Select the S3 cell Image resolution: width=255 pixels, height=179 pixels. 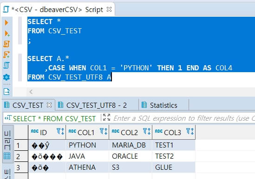131,167
